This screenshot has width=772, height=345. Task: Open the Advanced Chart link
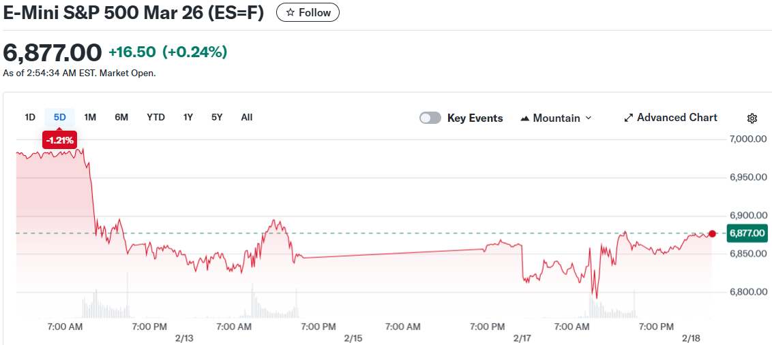click(677, 118)
